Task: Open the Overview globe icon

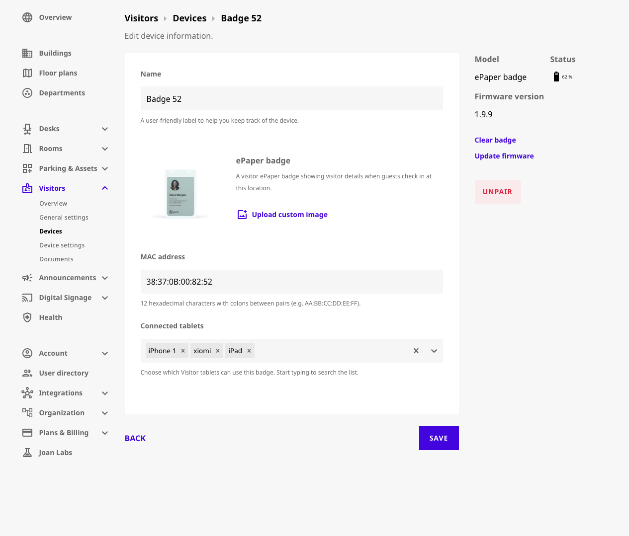Action: click(x=27, y=17)
